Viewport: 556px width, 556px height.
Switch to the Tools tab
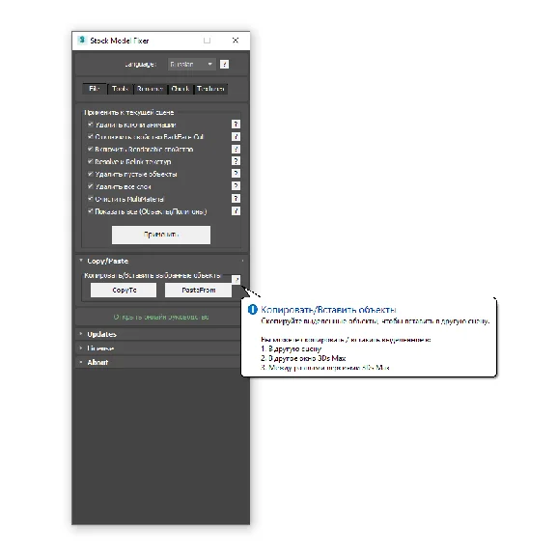pos(120,89)
